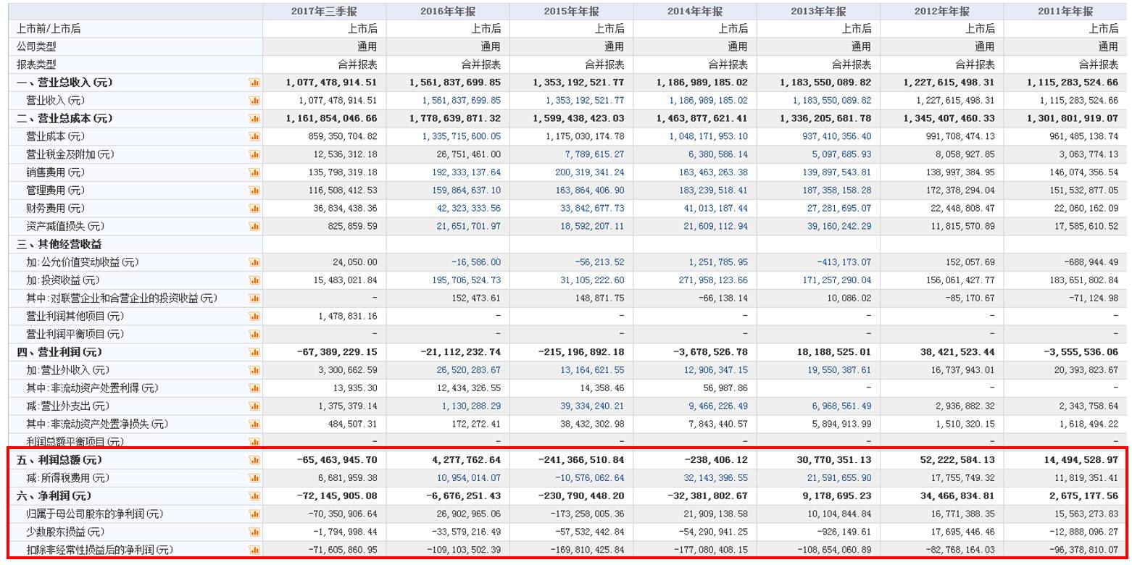View trend chart icon for 销售费用
This screenshot has height=565, width=1132.
point(254,172)
